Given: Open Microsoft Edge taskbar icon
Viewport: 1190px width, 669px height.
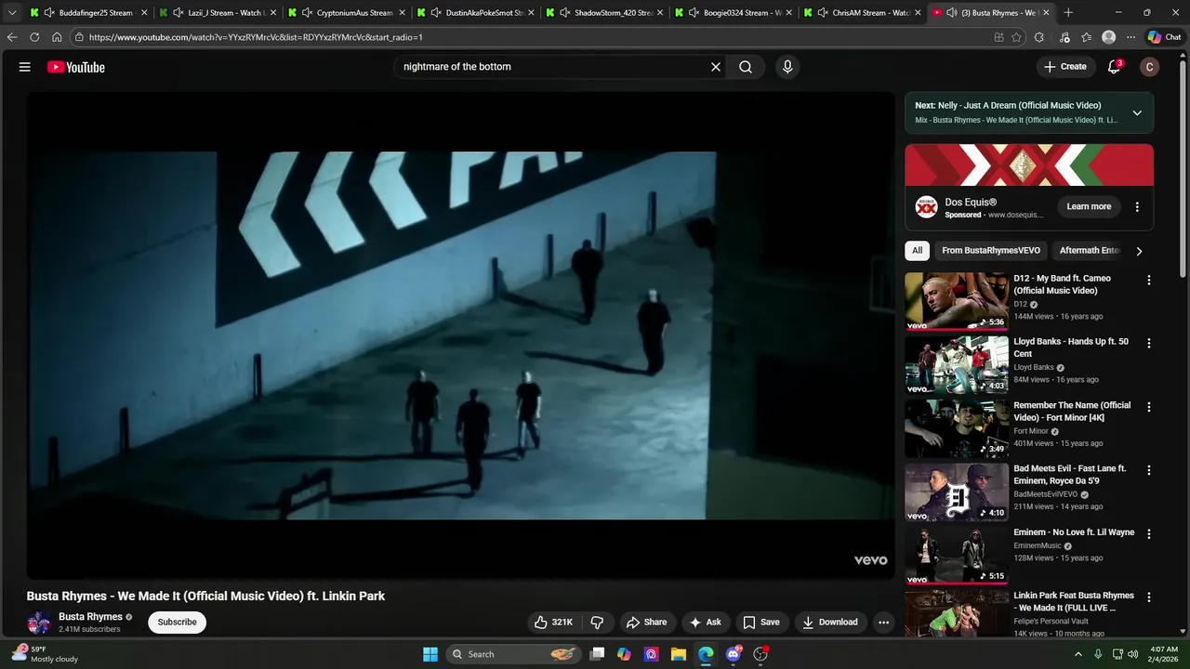Looking at the screenshot, I should point(706,654).
